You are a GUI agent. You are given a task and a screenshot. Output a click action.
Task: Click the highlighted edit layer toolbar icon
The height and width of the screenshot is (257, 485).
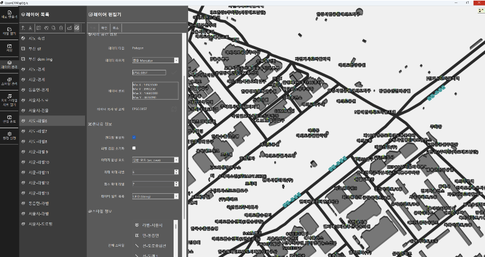point(76,28)
